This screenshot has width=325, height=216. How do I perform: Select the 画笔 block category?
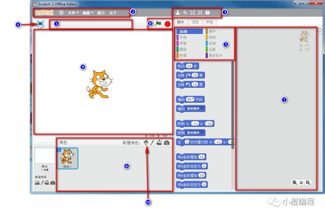[190, 50]
